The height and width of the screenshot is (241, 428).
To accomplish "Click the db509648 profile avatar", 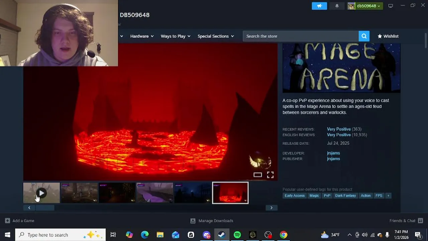I will click(x=351, y=6).
